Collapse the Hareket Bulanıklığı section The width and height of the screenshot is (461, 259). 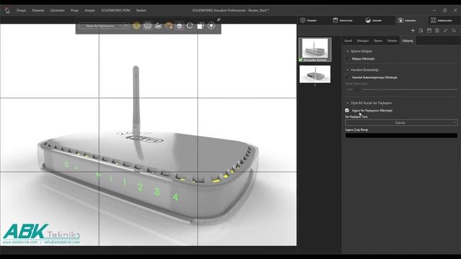(x=347, y=70)
